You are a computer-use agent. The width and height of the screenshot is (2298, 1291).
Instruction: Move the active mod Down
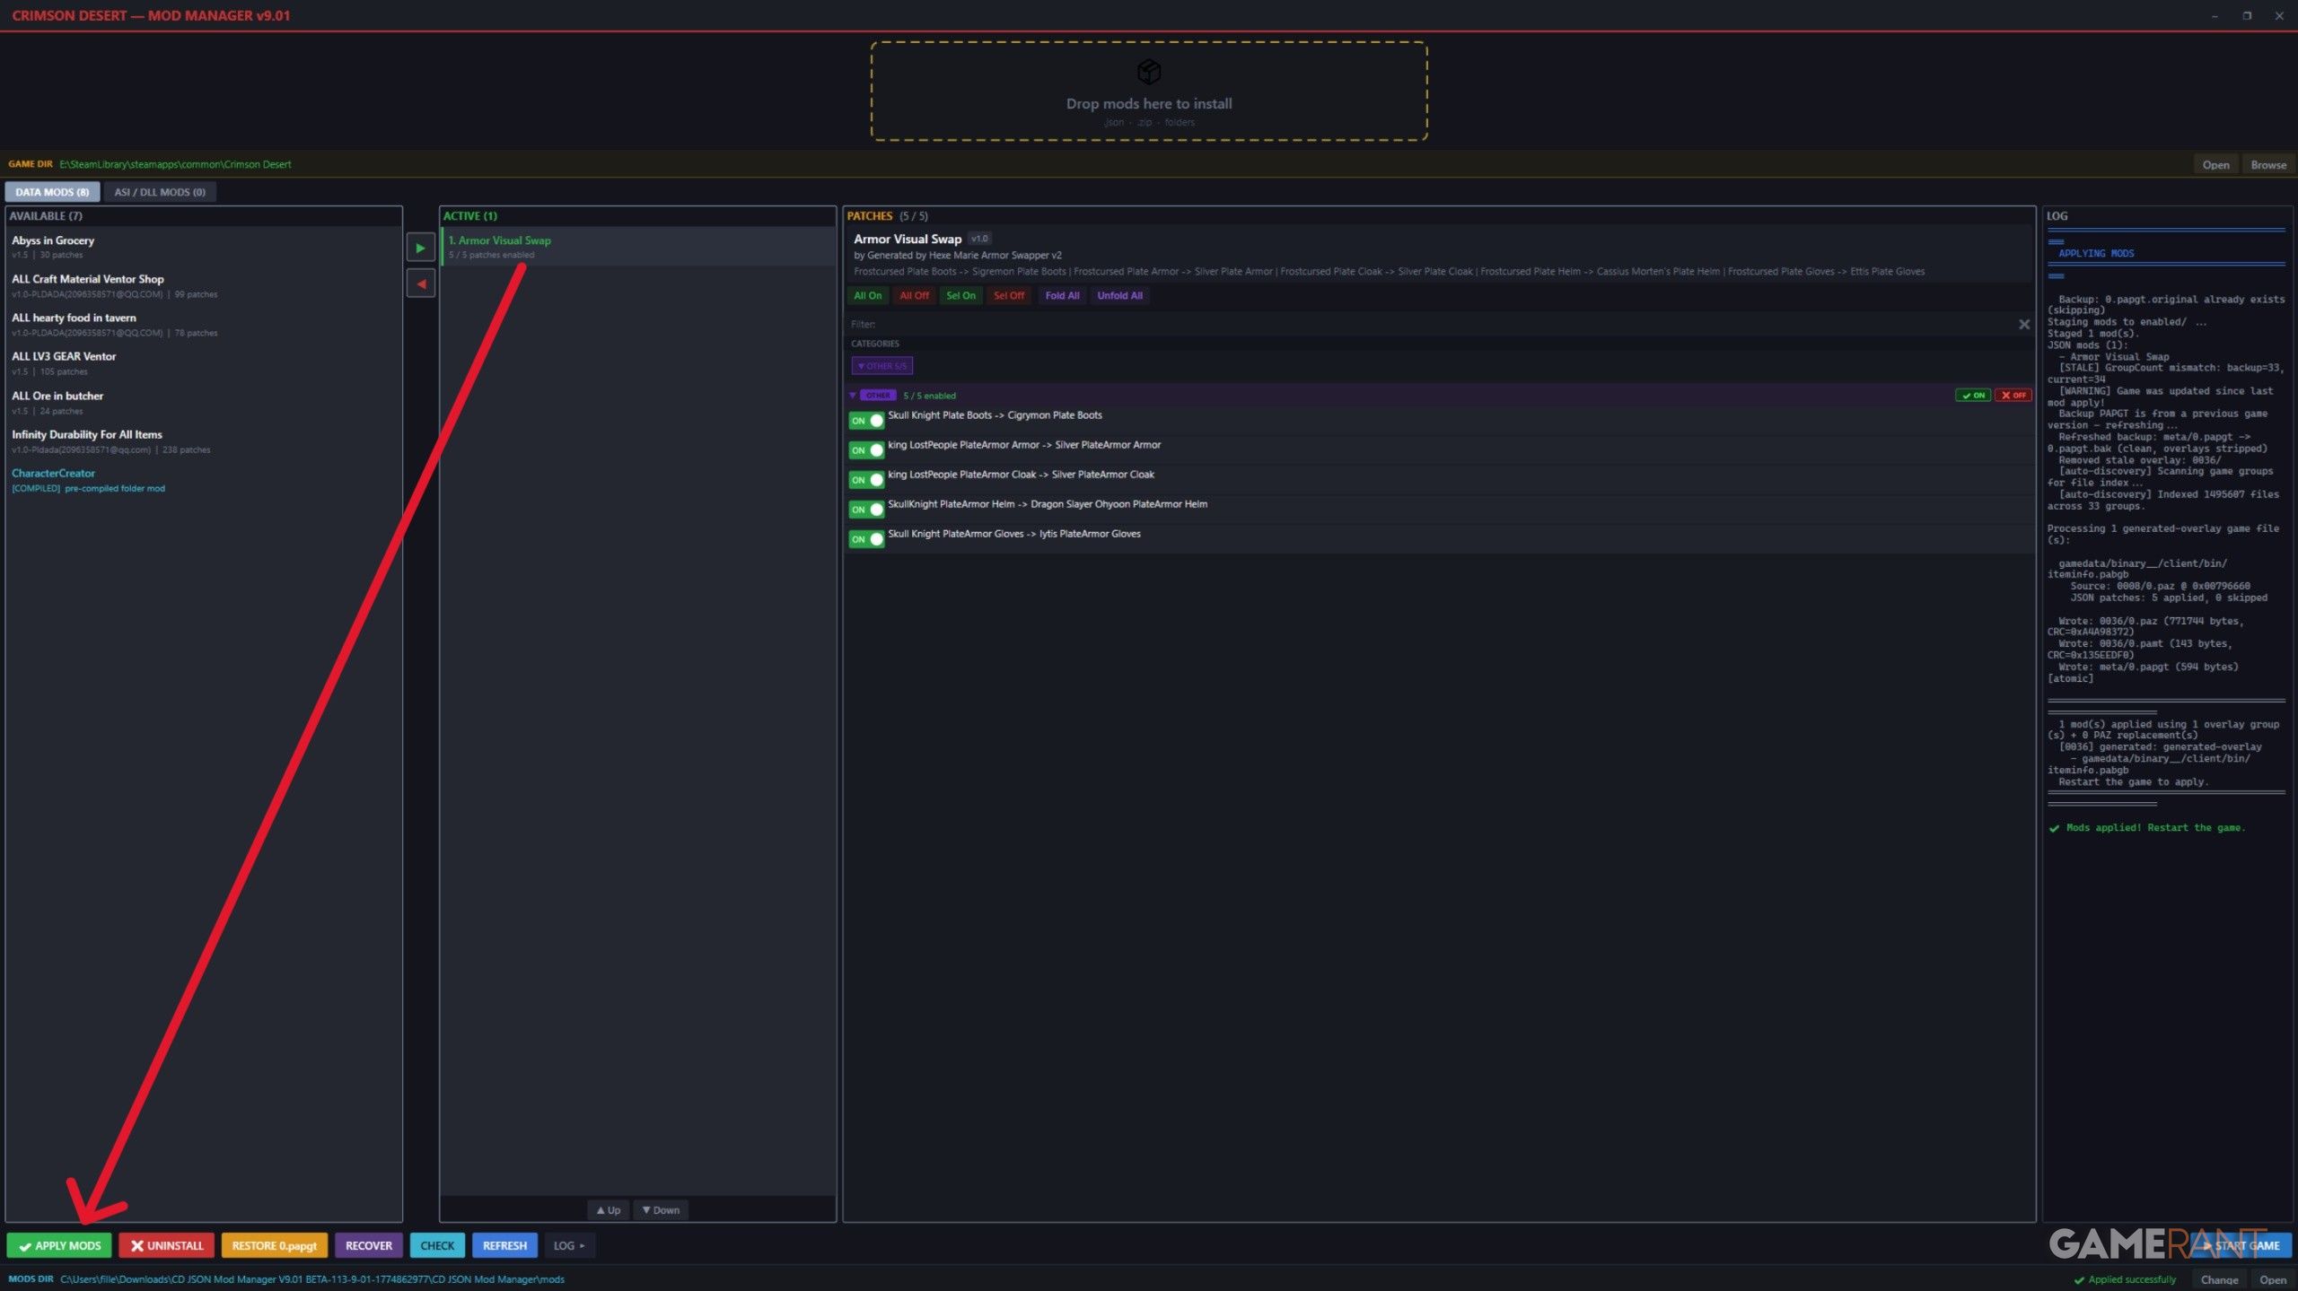click(661, 1210)
